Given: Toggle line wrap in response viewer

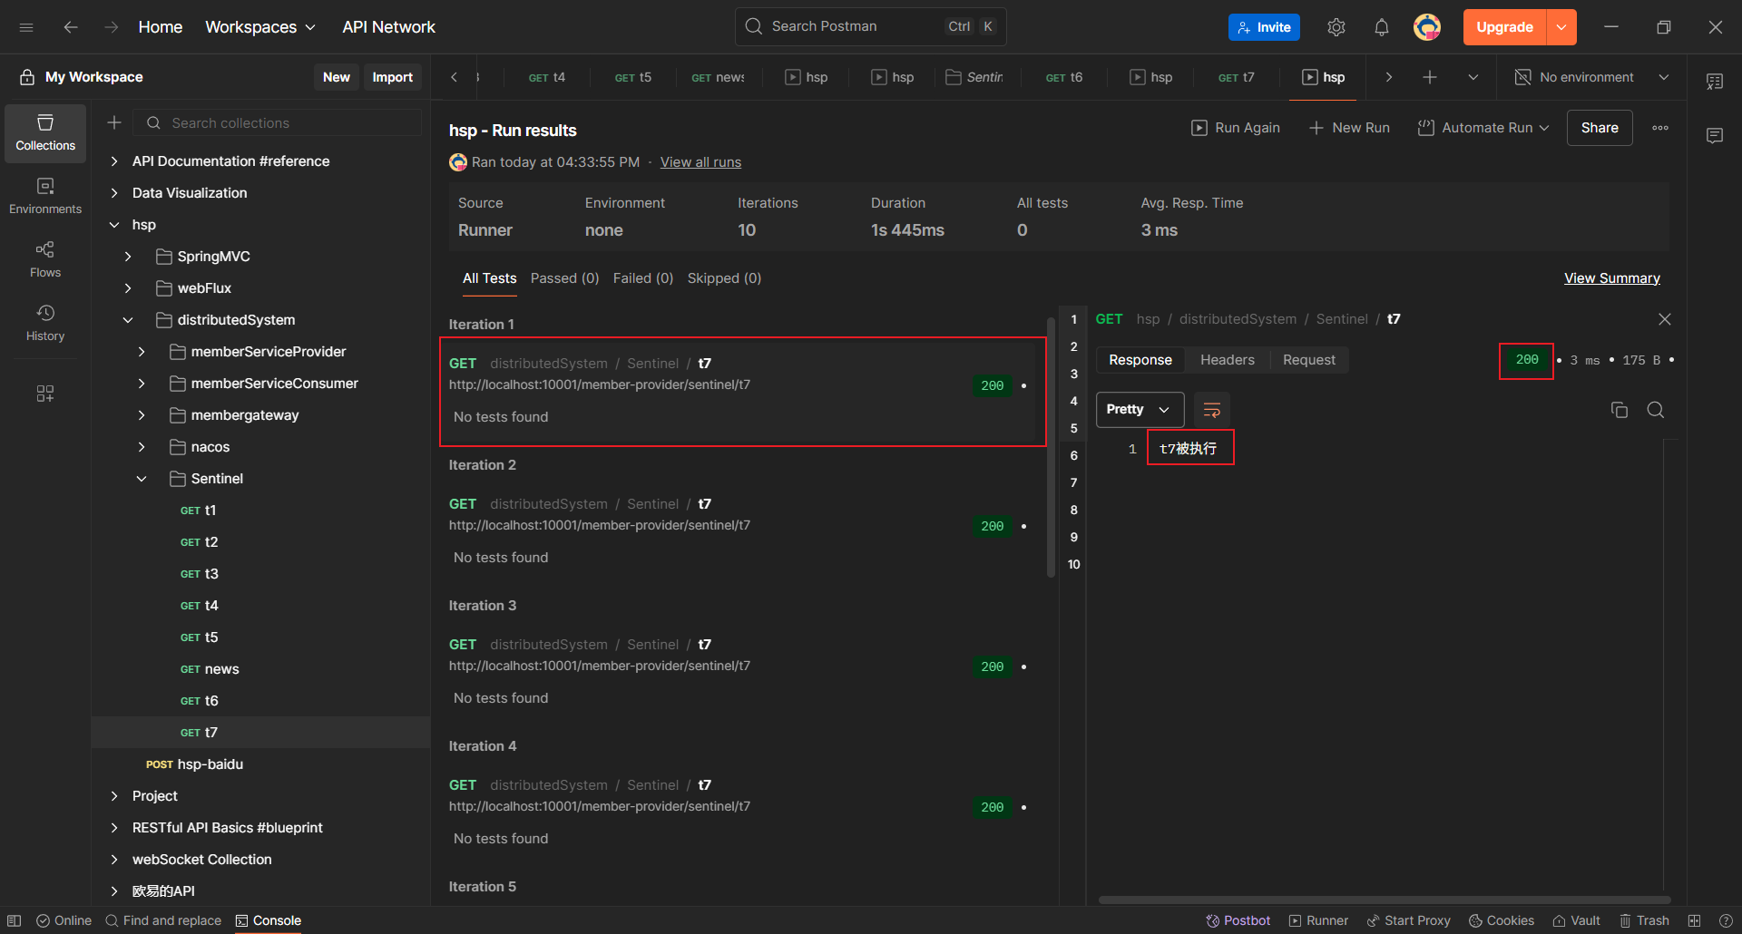Looking at the screenshot, I should tap(1211, 410).
